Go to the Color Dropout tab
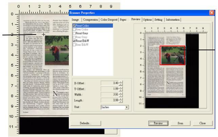 click(x=110, y=20)
